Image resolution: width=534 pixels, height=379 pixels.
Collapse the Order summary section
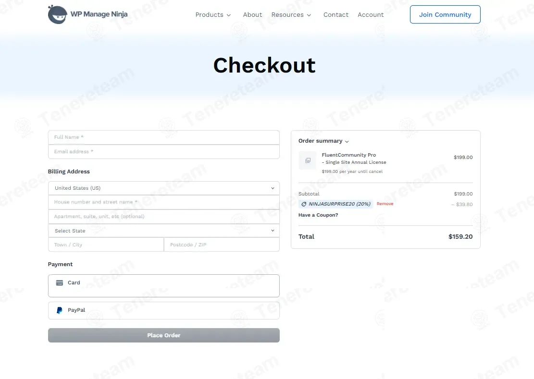tap(323, 141)
